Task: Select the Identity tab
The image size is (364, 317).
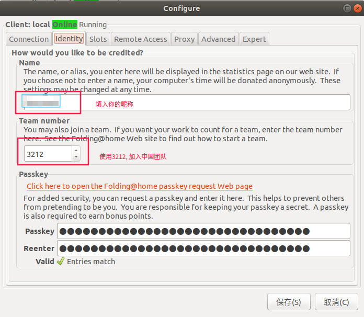Action: (x=69, y=39)
